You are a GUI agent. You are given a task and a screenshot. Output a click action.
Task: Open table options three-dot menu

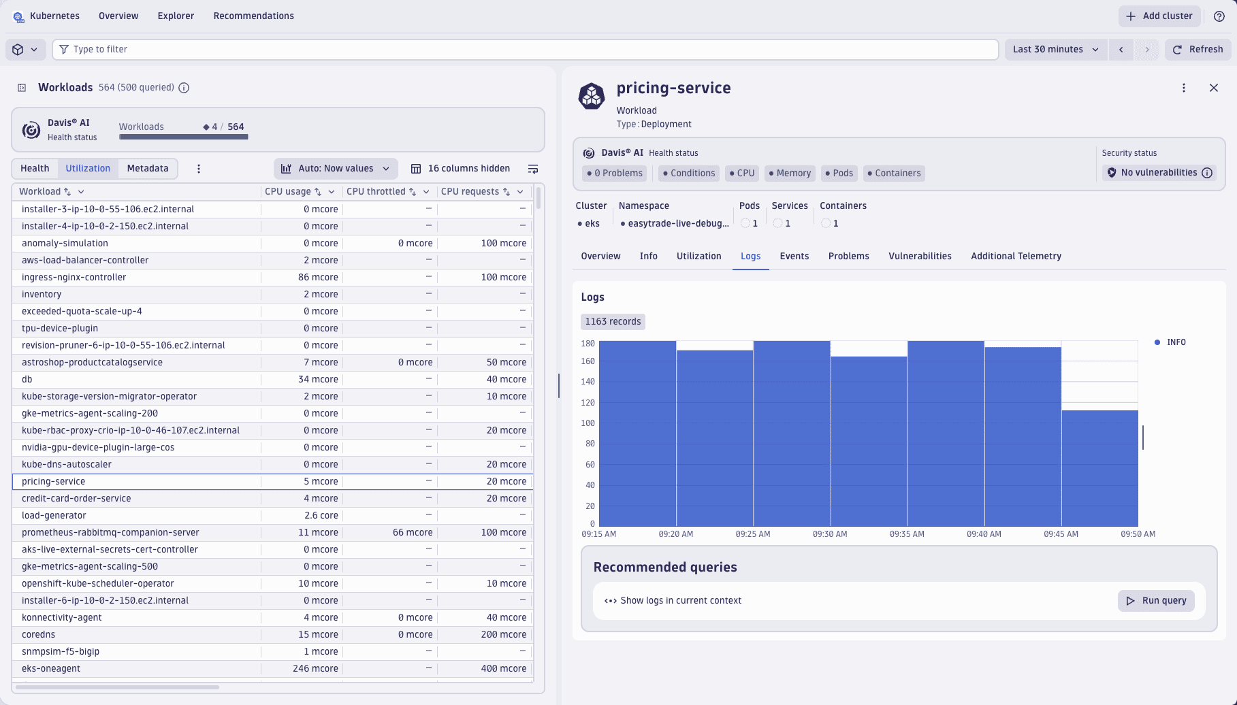tap(199, 169)
